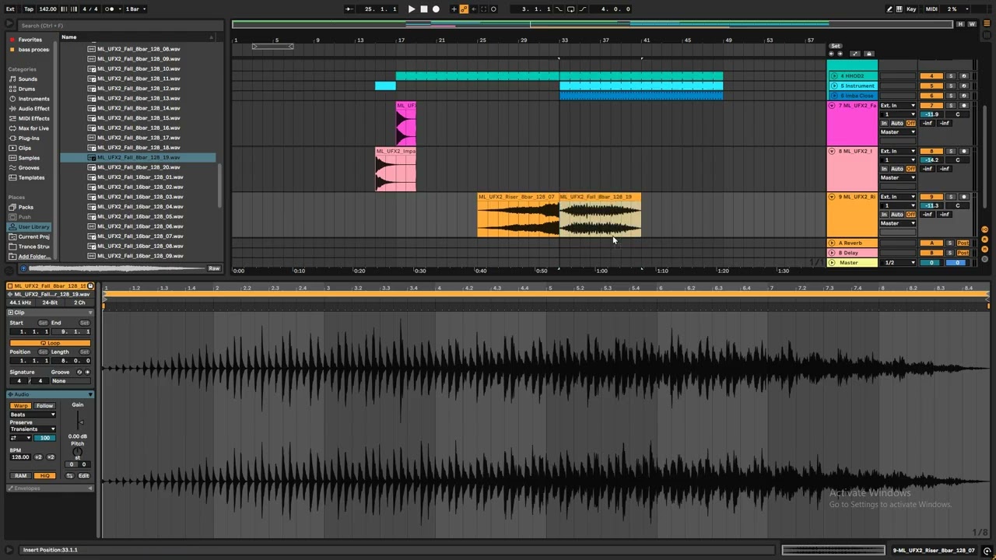996x560 pixels.
Task: Open the Plug-Ins category in browser
Action: tap(29, 138)
